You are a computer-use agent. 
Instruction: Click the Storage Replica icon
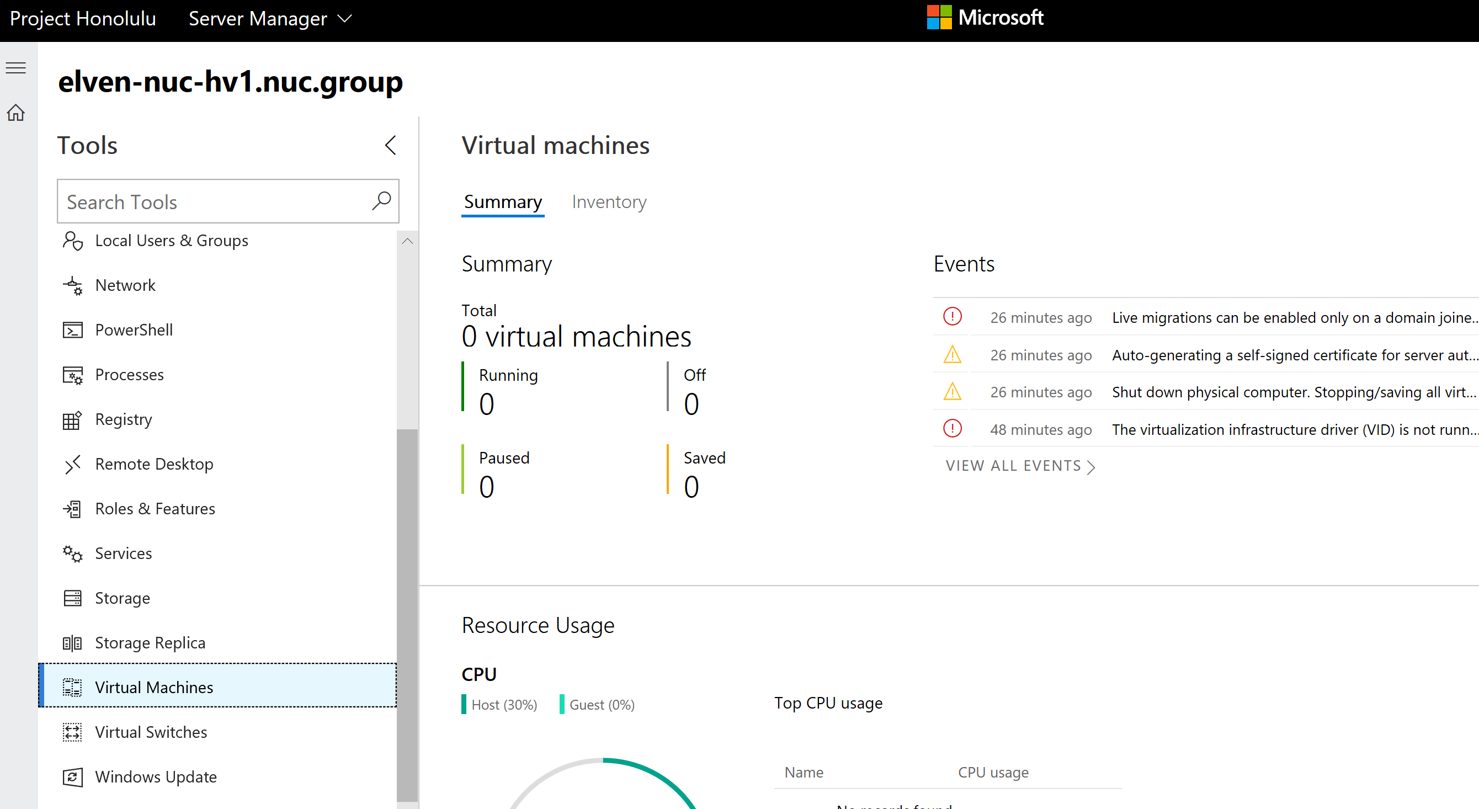72,643
